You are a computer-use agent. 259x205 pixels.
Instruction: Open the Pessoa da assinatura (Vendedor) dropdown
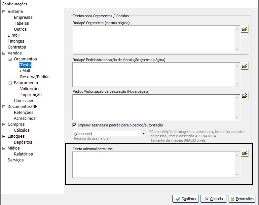point(143,134)
